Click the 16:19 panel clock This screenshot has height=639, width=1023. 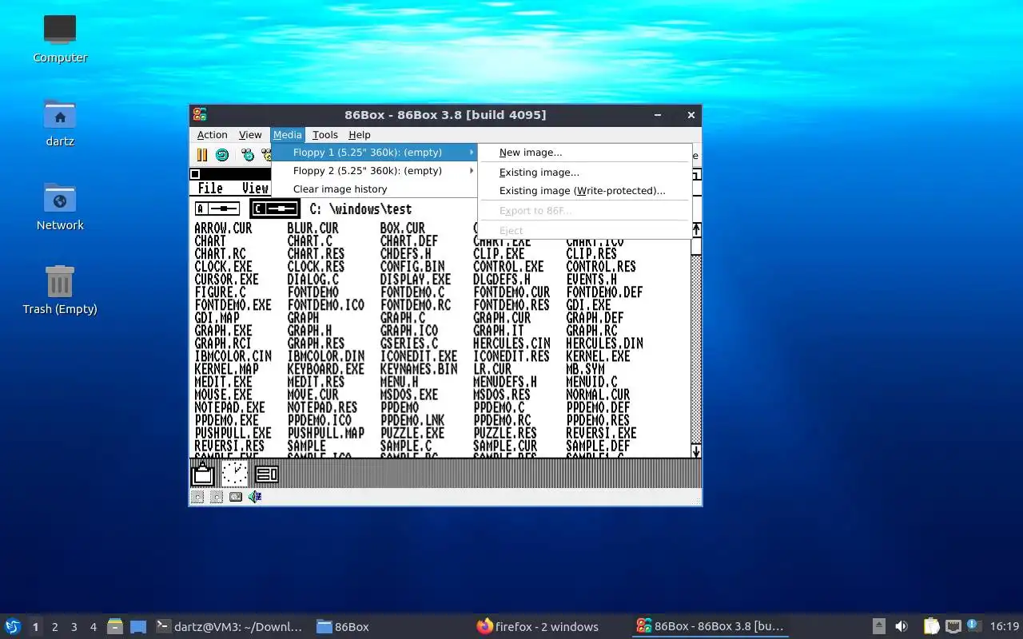pos(1005,626)
